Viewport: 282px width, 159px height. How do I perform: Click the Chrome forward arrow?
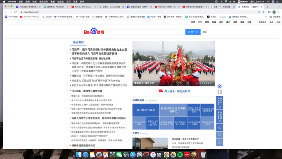coord(11,12)
